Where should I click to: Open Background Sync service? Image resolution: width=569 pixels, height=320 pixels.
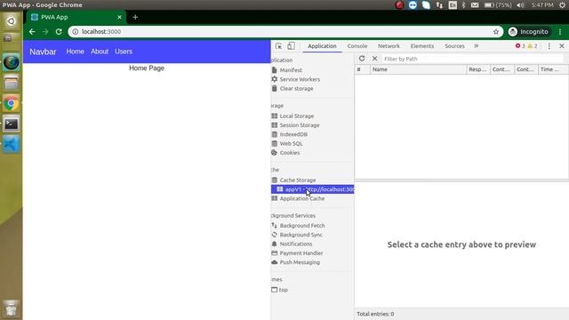[301, 235]
